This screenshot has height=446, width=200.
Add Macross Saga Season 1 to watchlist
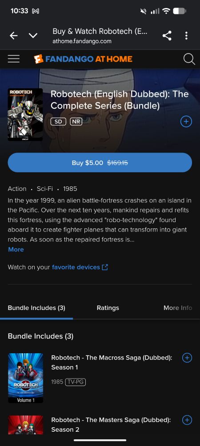pos(187,358)
